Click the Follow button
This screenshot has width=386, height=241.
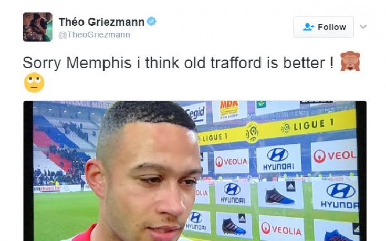pyautogui.click(x=324, y=27)
